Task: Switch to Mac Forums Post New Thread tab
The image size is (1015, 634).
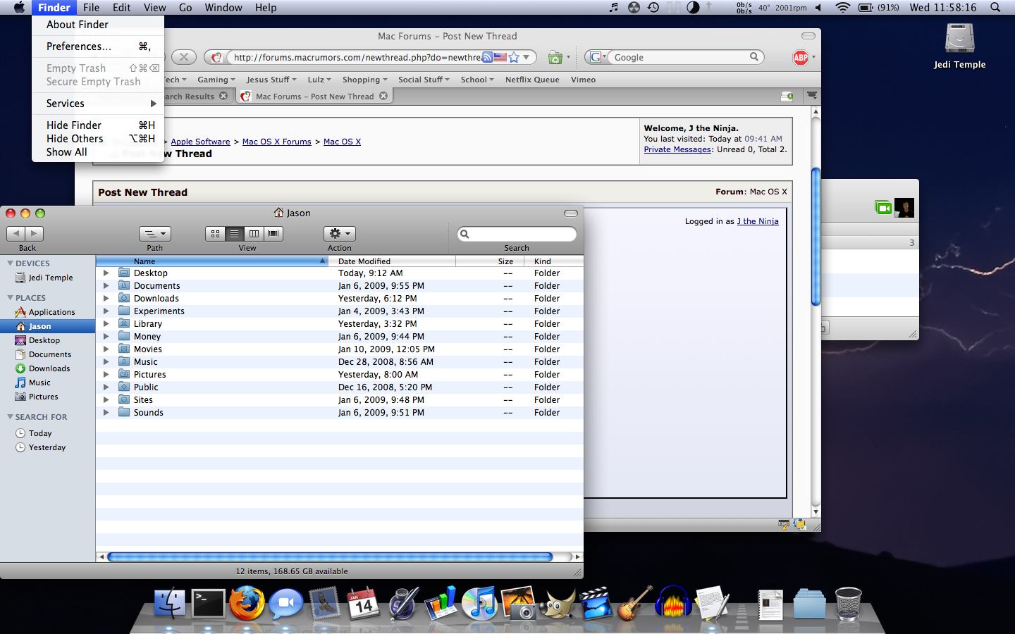Action: pyautogui.click(x=314, y=97)
